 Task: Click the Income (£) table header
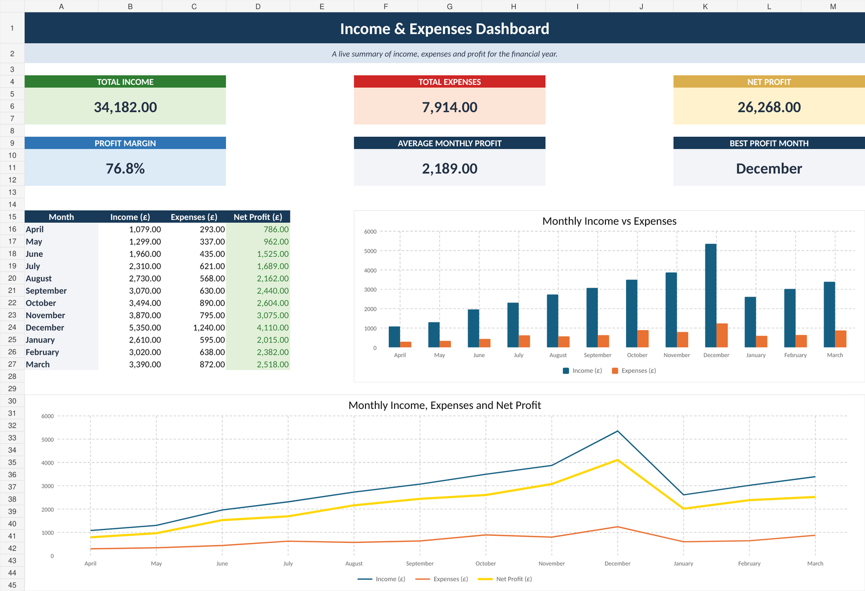click(130, 217)
